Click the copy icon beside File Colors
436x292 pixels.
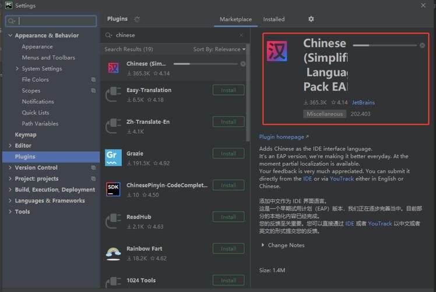pyautogui.click(x=93, y=79)
